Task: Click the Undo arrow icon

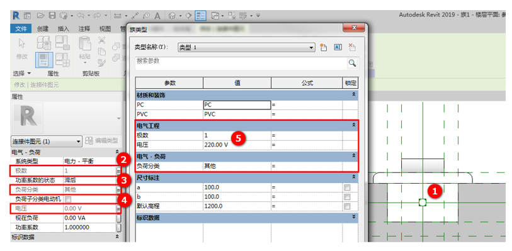Action: click(x=81, y=15)
